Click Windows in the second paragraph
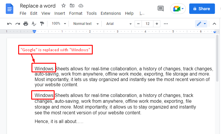 (x=44, y=95)
